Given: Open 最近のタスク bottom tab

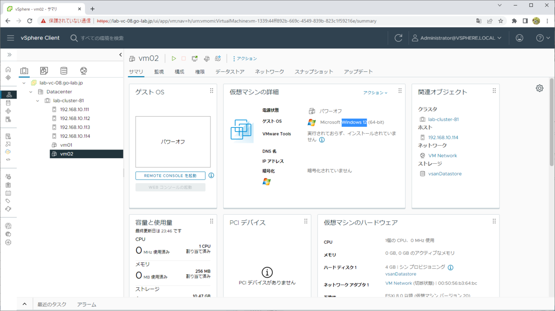Looking at the screenshot, I should click(x=52, y=305).
